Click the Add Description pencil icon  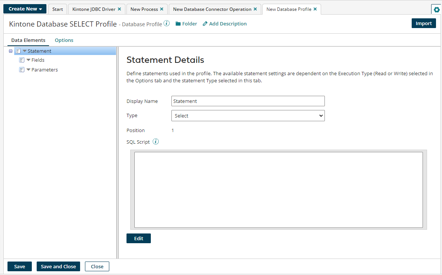click(205, 24)
